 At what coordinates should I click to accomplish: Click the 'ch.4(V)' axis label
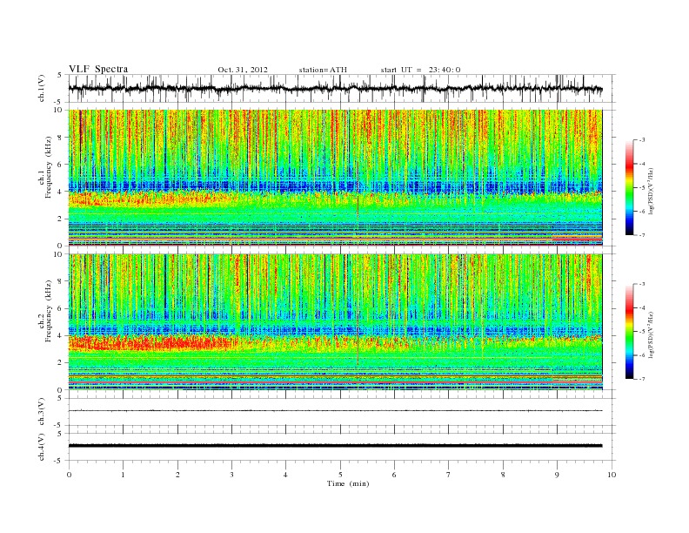pyautogui.click(x=42, y=447)
